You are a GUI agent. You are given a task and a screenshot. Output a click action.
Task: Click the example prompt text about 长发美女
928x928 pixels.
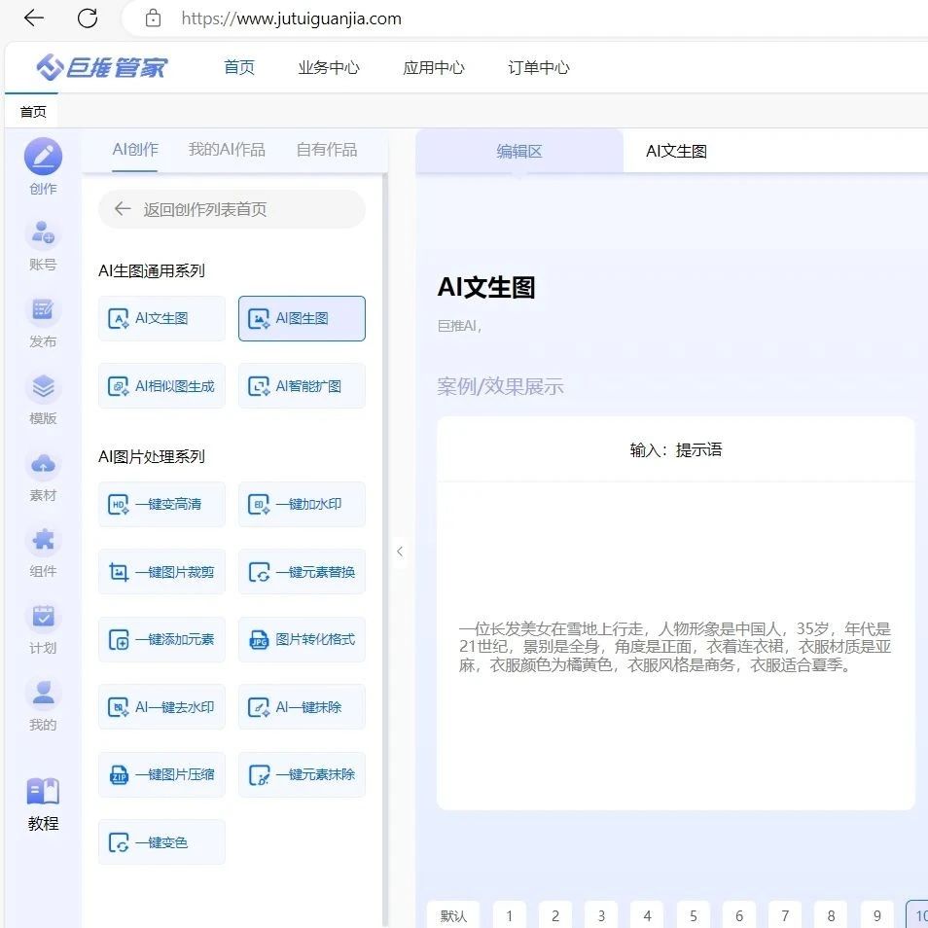[x=675, y=646]
